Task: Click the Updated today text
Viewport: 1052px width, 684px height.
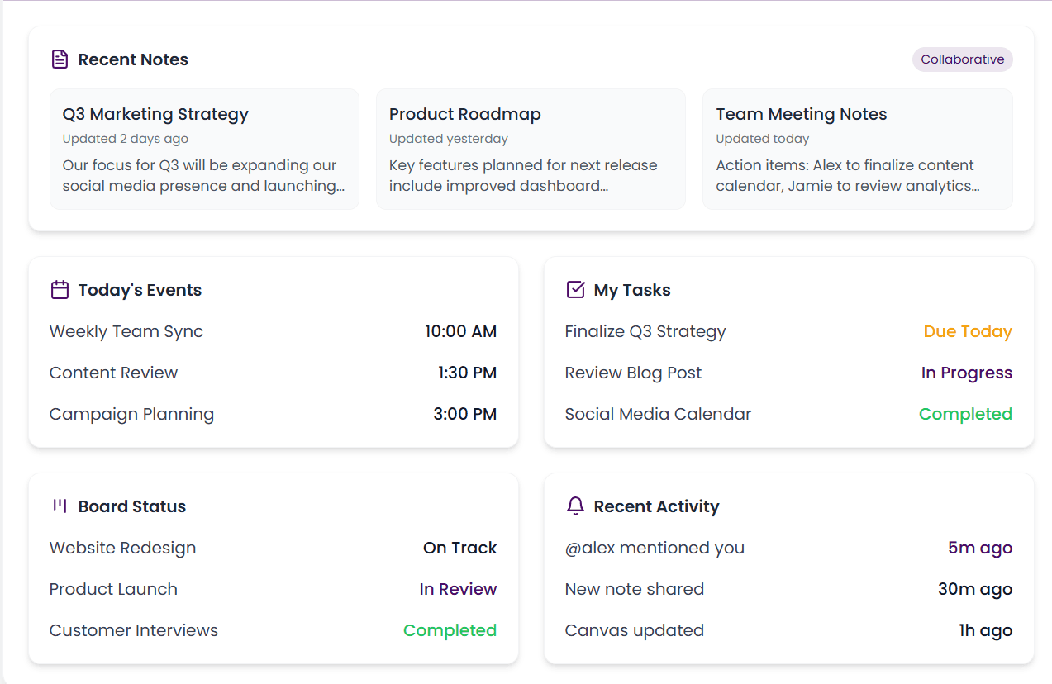Action: 763,139
